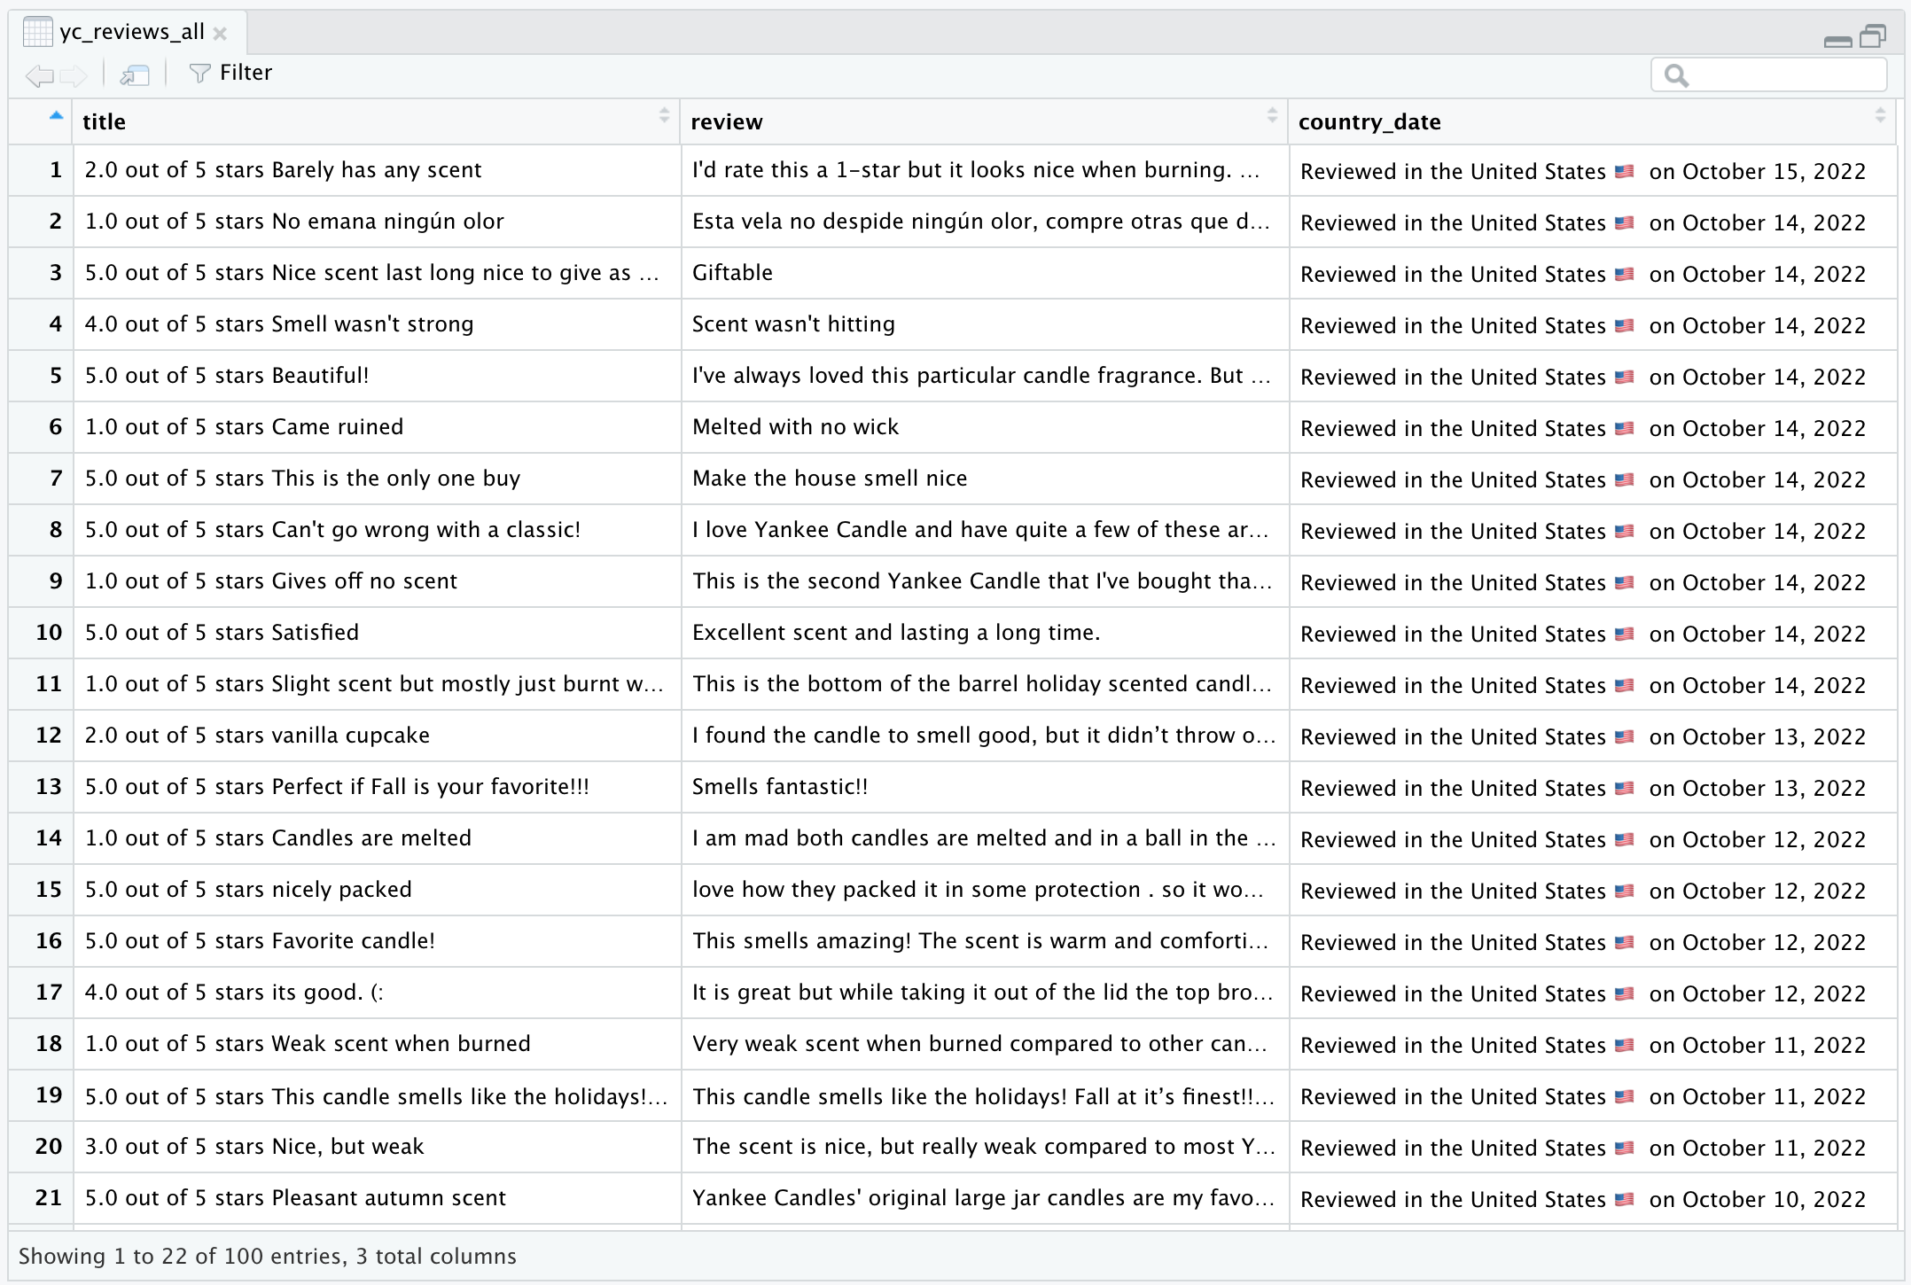Click the show in new window icon
1911x1285 pixels.
135,75
